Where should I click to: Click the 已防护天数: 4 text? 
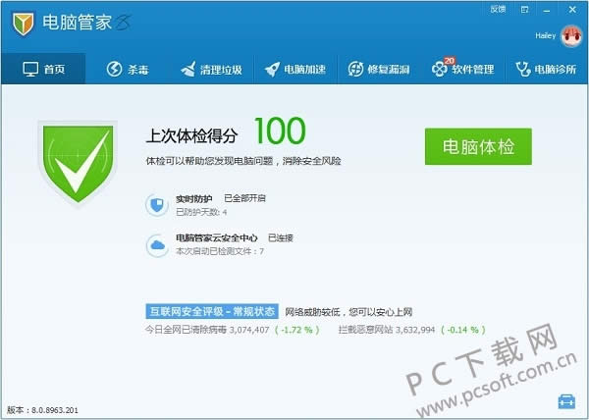(201, 212)
